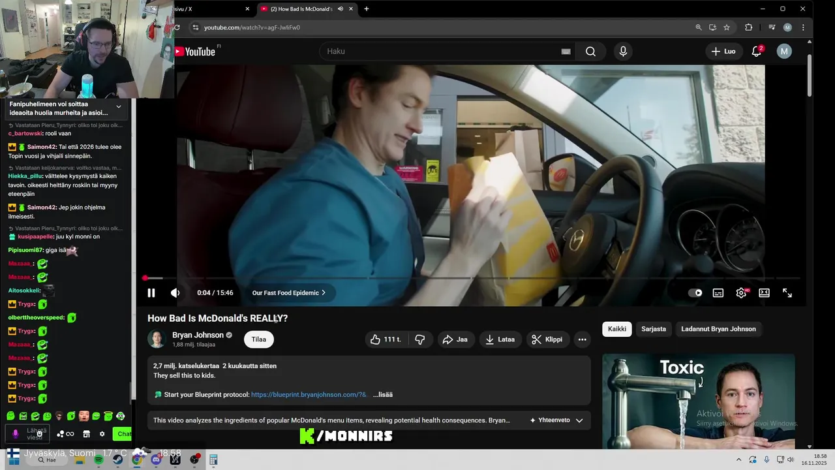
Task: Send the message with the green Chat button
Action: [x=123, y=433]
